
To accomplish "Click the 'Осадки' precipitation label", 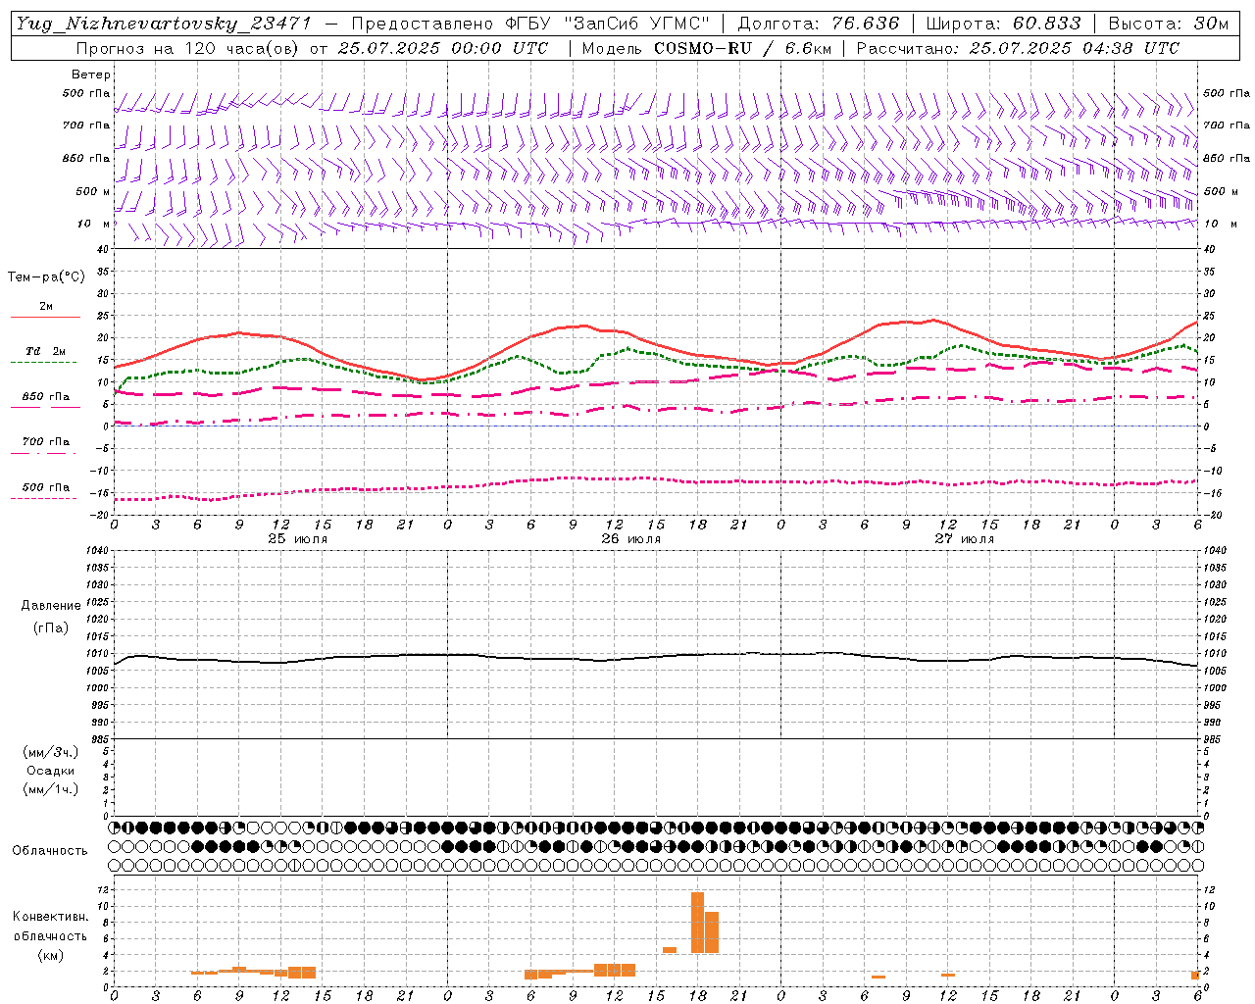I will (51, 771).
